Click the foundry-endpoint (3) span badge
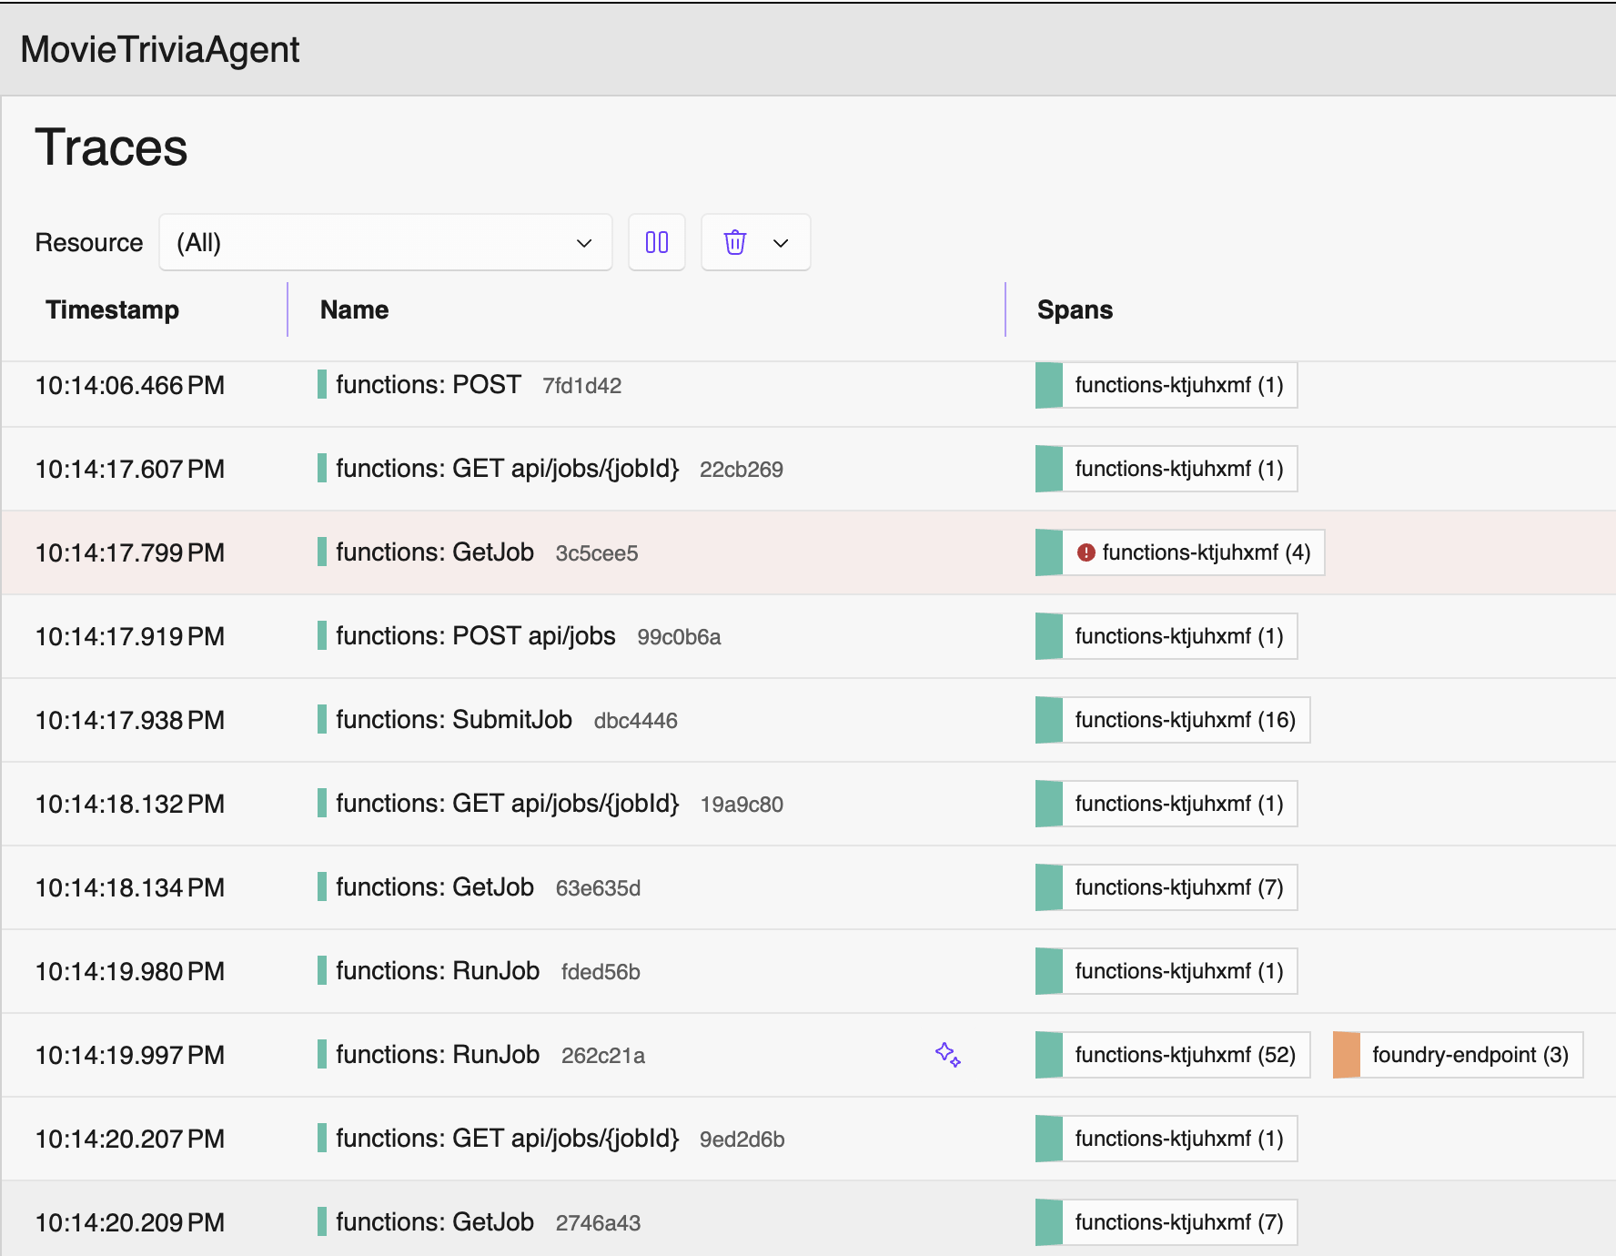Screen dimensions: 1616x1256 pos(1470,1055)
